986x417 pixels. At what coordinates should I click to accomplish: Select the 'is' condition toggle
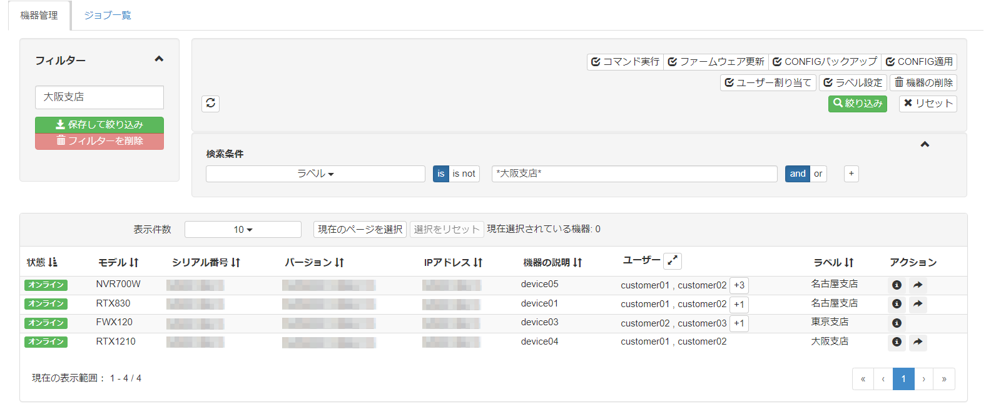(x=441, y=174)
